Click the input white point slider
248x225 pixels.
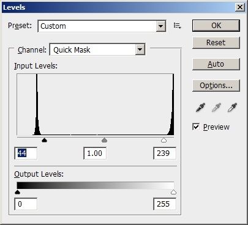point(163,140)
